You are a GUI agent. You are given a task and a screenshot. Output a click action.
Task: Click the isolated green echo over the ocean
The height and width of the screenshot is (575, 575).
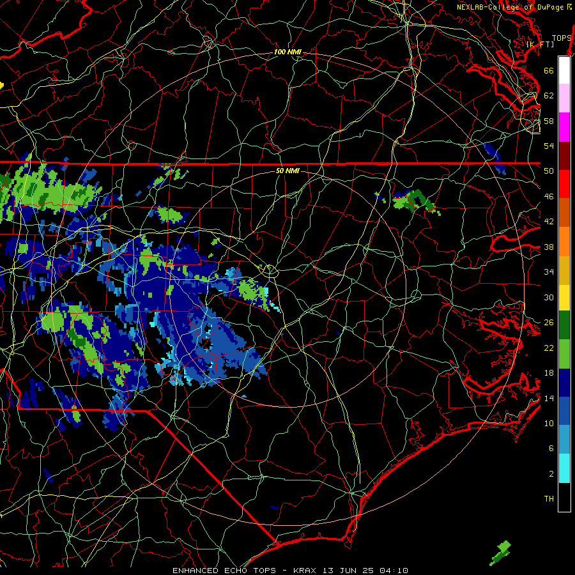tap(500, 553)
